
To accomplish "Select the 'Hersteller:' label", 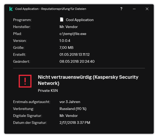I will (x=22, y=27).
